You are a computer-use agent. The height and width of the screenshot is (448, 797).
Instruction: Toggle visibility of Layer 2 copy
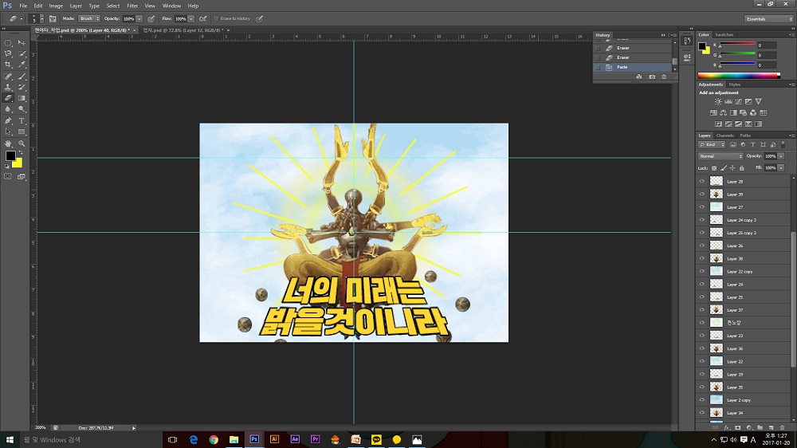[702, 399]
